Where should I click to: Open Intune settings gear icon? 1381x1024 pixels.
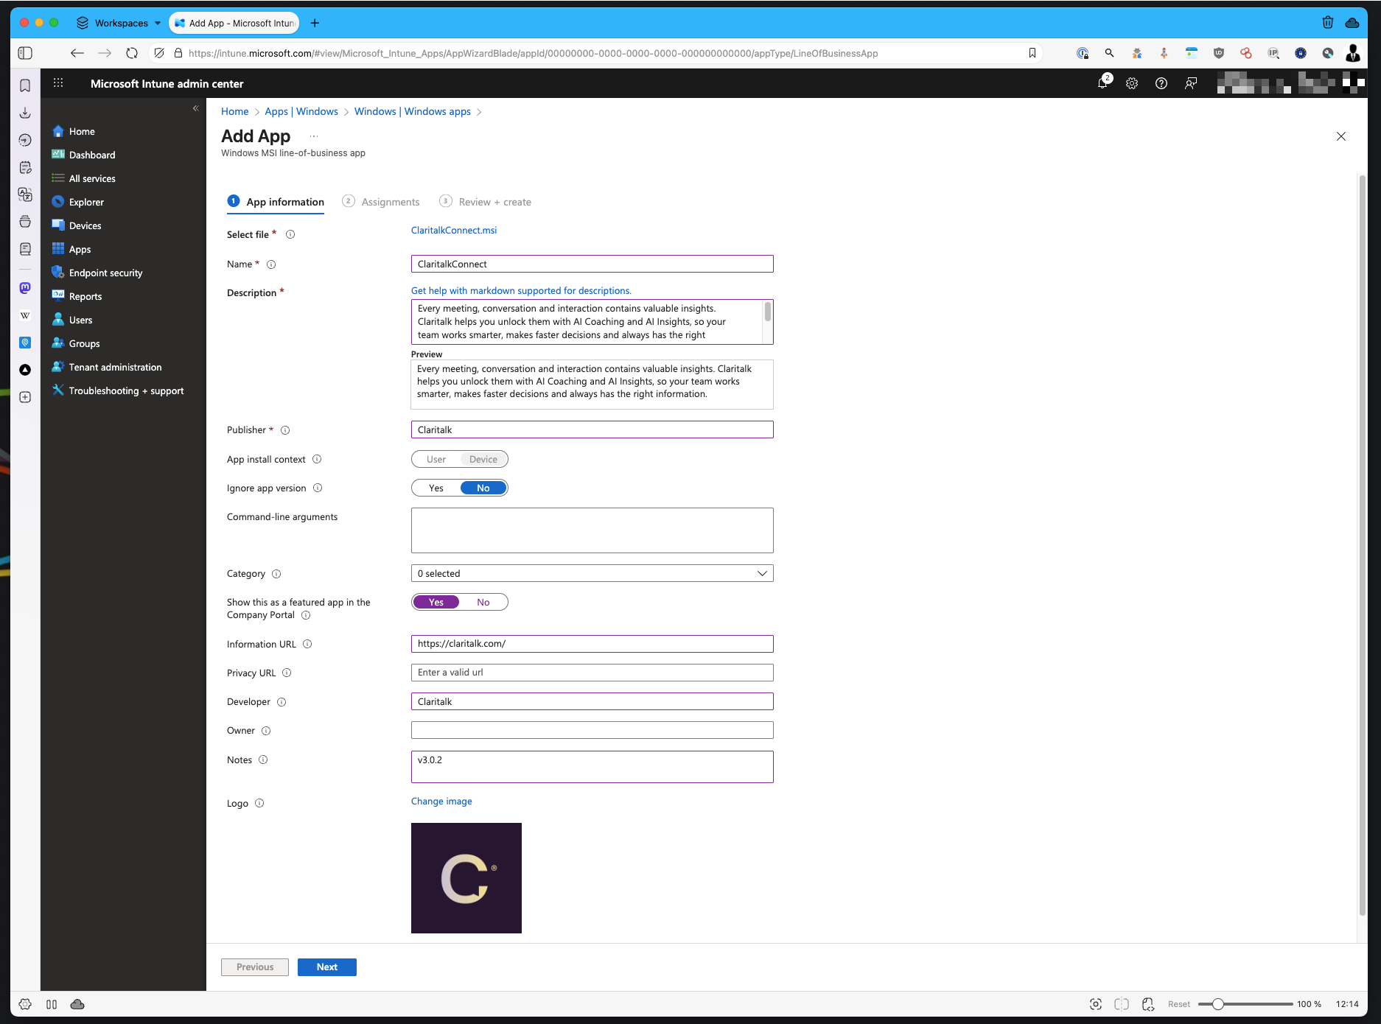coord(1132,84)
